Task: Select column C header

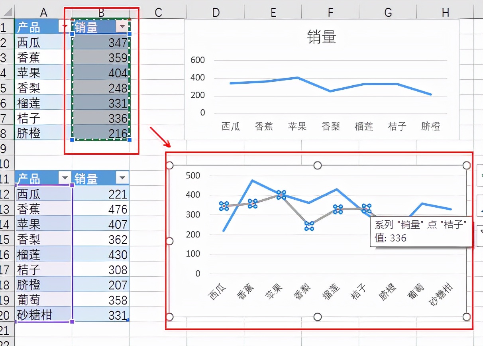Action: (158, 13)
